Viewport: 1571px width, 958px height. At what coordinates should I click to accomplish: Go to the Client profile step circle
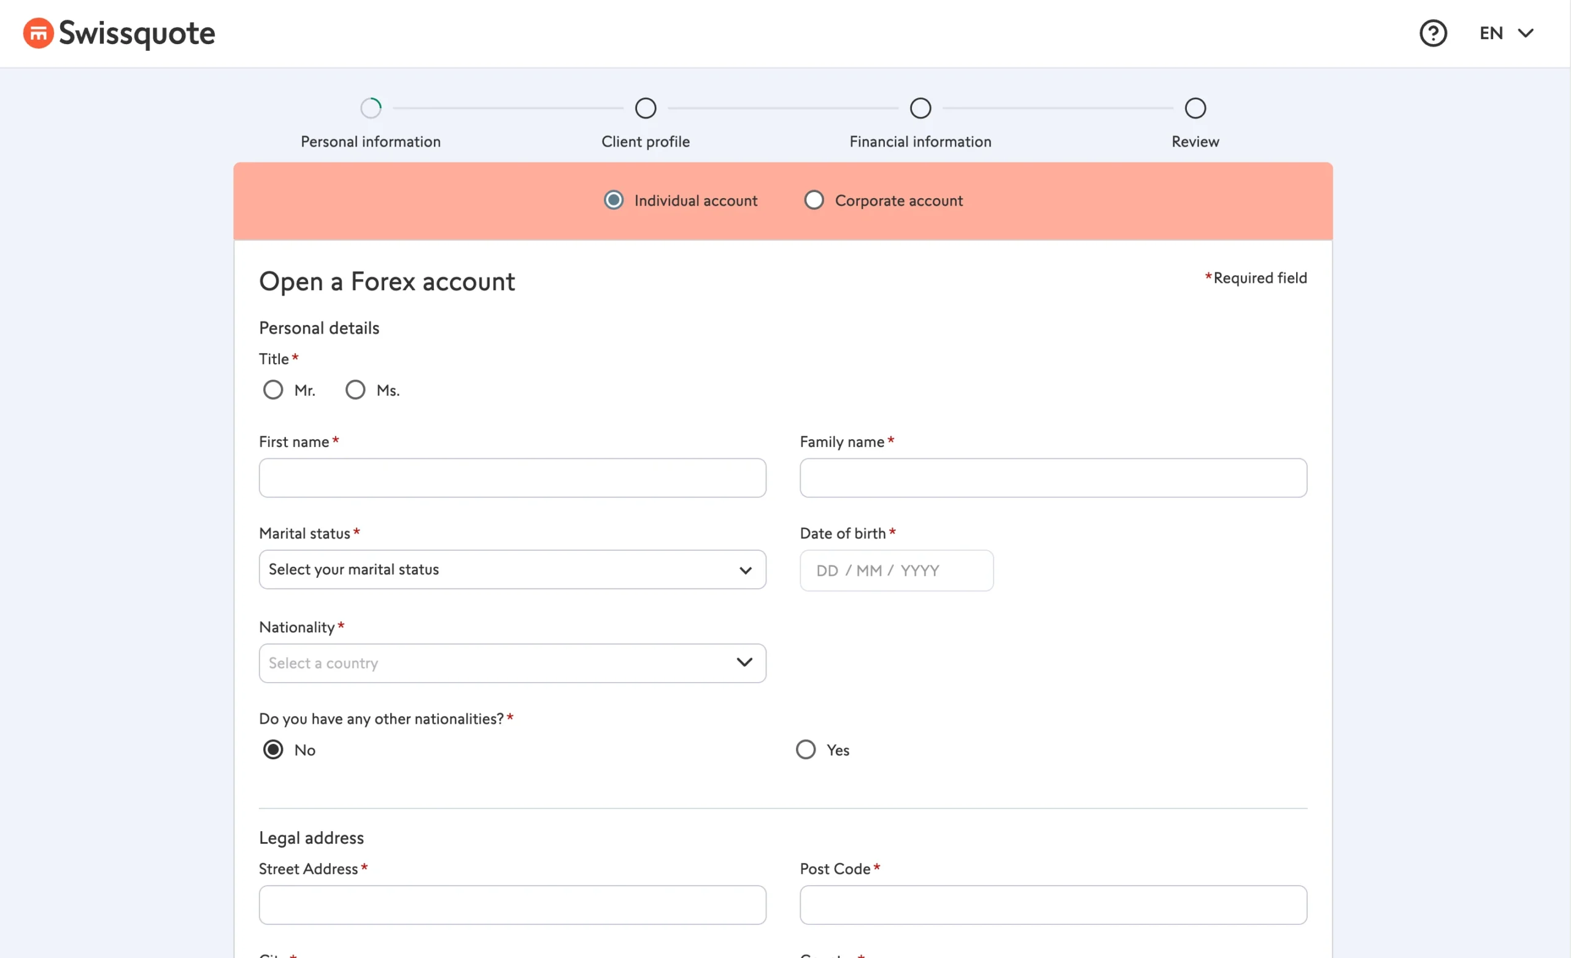(646, 109)
